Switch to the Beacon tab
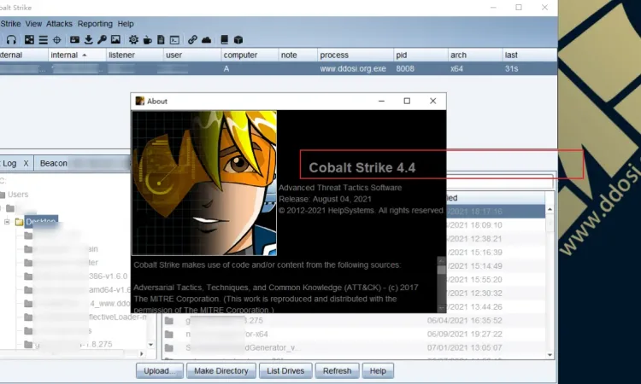Viewport: 641px width, 384px height. click(54, 163)
